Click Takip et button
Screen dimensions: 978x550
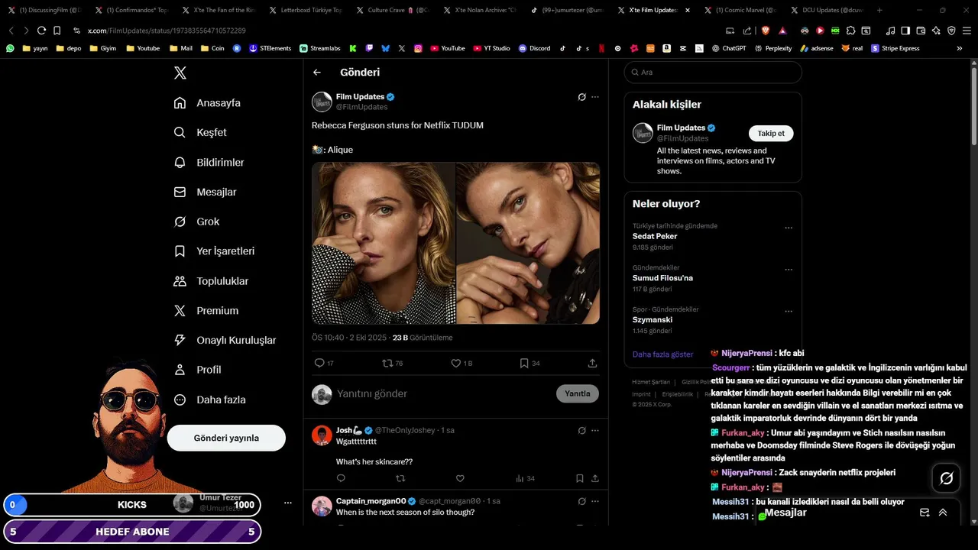tap(771, 134)
